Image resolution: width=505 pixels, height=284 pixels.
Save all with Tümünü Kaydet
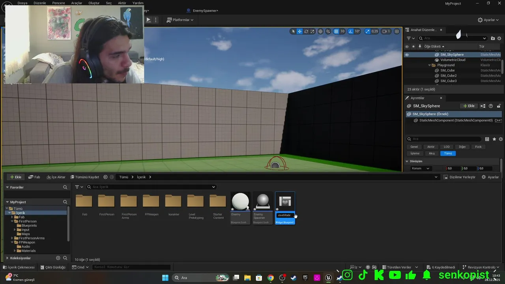(84, 177)
